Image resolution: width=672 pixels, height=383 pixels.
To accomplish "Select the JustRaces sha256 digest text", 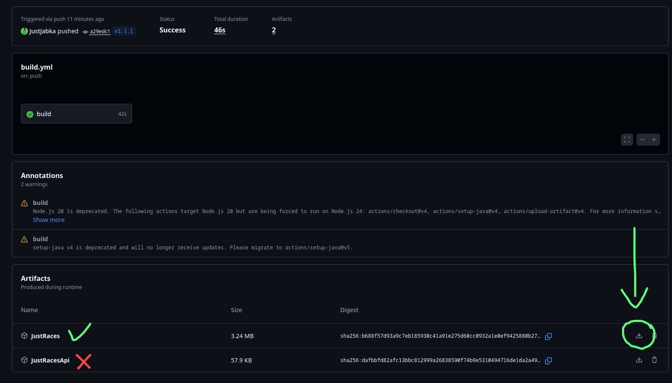I will tap(440, 336).
